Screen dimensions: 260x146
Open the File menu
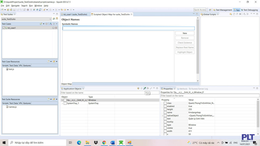tap(2, 6)
